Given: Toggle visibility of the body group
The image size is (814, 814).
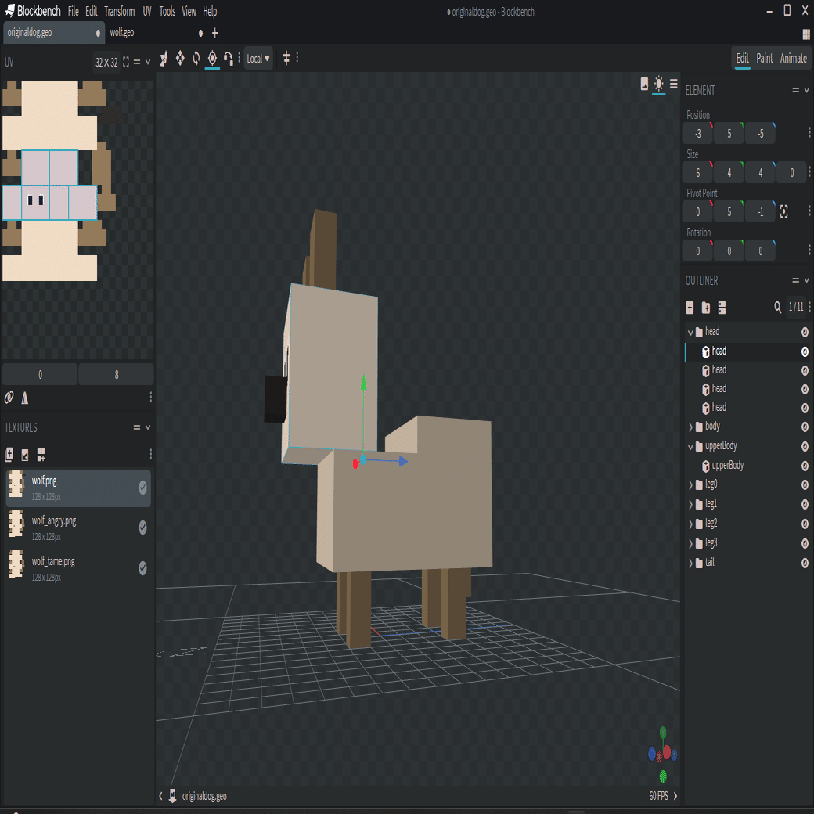Looking at the screenshot, I should click(x=805, y=427).
